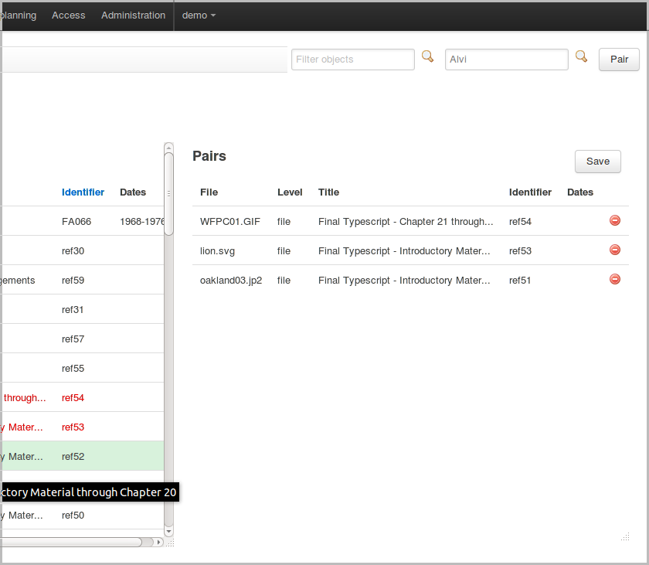This screenshot has height=565, width=649.
Task: Open the demo user dropdown
Action: click(x=199, y=15)
